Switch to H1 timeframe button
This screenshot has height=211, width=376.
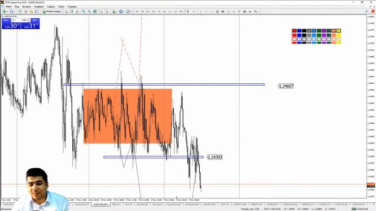pyautogui.click(x=159, y=12)
